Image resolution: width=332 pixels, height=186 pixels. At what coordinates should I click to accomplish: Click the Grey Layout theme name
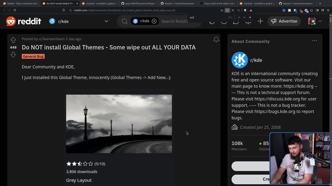[x=79, y=180]
